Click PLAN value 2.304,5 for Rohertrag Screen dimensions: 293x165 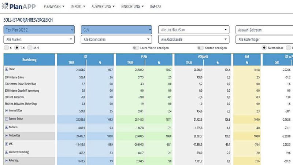tap(140, 161)
